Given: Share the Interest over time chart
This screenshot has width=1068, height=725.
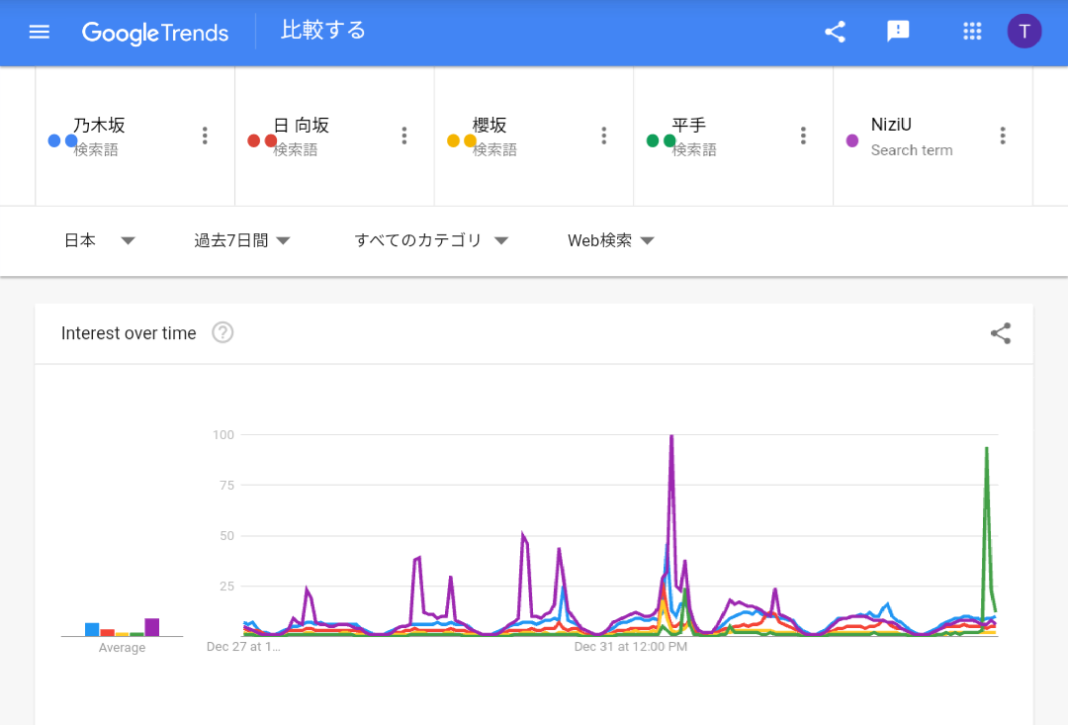Looking at the screenshot, I should pyautogui.click(x=1001, y=333).
